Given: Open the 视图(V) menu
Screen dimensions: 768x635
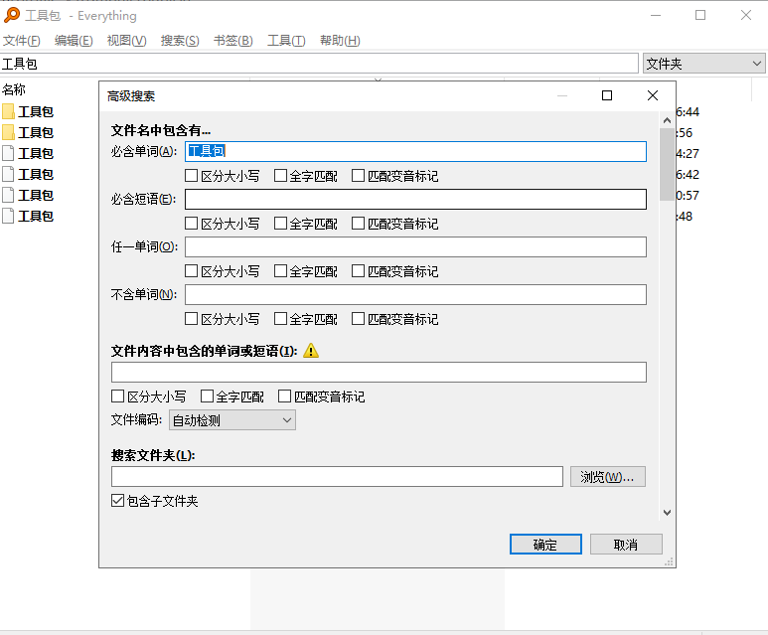Looking at the screenshot, I should pos(126,40).
